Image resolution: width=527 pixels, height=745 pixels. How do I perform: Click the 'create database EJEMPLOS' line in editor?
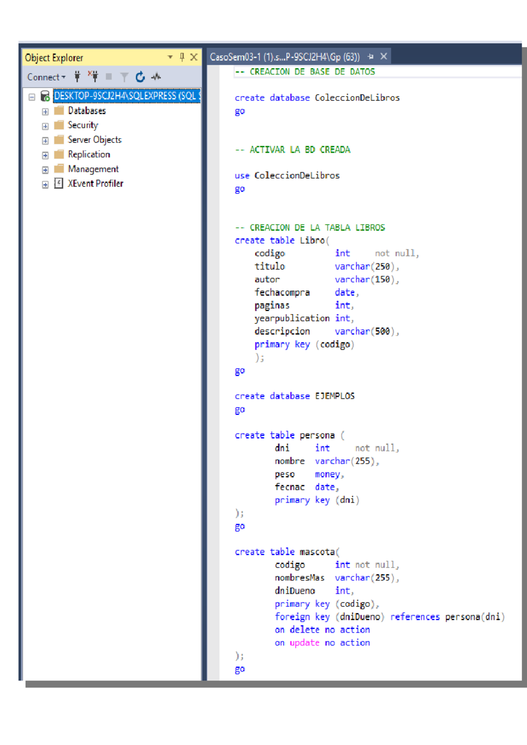(294, 396)
